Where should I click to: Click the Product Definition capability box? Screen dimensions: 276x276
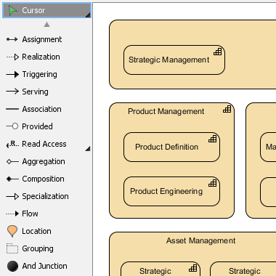[171, 147]
